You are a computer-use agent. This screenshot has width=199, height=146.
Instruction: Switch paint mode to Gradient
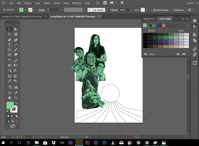tap(12, 116)
